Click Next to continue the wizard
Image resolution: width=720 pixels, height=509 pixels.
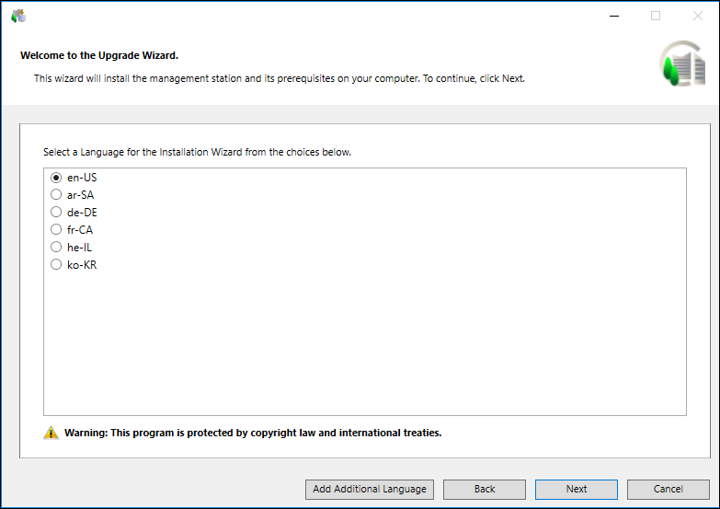tap(577, 489)
